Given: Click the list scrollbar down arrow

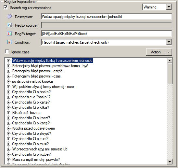Looking at the screenshot, I should pos(170,161).
